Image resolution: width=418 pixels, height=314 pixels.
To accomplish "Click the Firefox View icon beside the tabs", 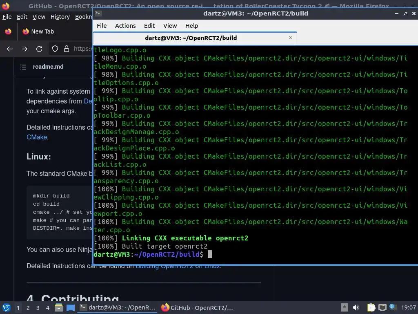I will coord(8,31).
